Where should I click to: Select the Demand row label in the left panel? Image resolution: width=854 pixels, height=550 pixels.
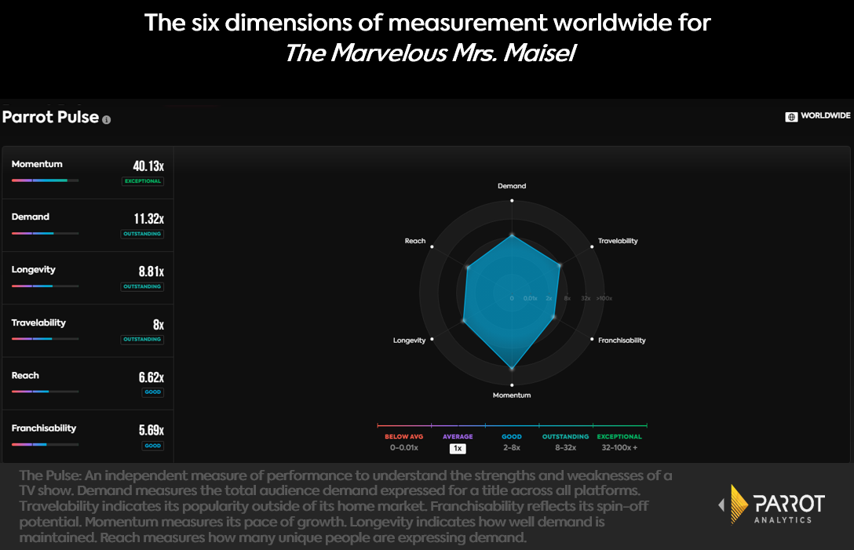point(31,217)
